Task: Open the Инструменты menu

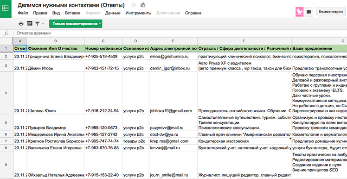Action: click(x=138, y=13)
